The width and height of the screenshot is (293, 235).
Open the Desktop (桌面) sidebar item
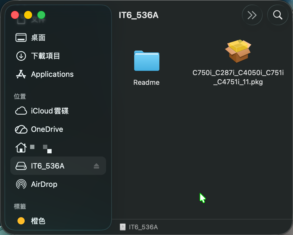coord(58,38)
